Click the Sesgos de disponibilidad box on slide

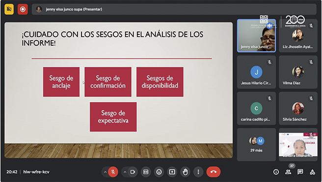point(160,82)
